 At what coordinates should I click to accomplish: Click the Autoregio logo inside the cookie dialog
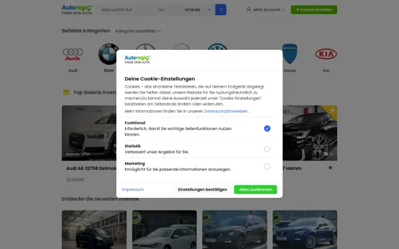[138, 60]
